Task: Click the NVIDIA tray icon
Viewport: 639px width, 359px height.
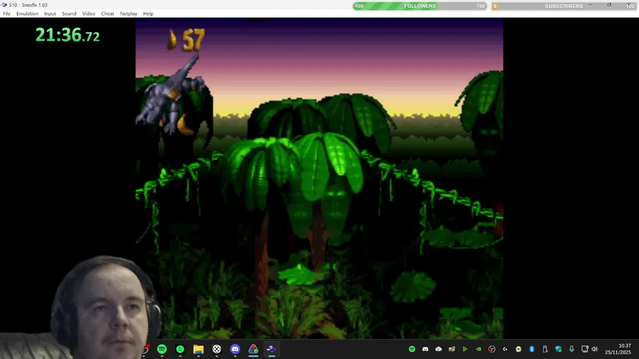Action: tap(478, 349)
